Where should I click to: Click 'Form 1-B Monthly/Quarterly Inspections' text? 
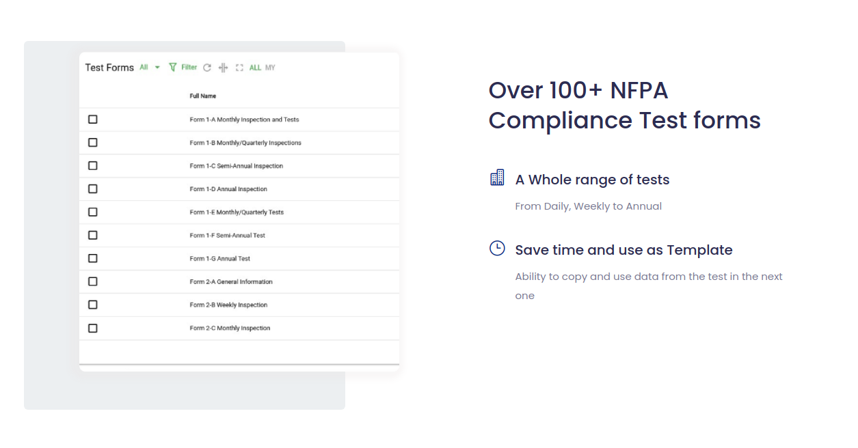pos(245,143)
